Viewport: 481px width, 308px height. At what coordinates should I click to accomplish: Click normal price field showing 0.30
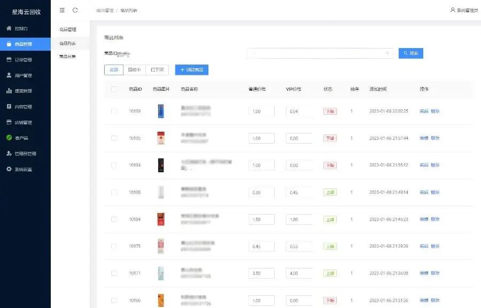(x=261, y=193)
